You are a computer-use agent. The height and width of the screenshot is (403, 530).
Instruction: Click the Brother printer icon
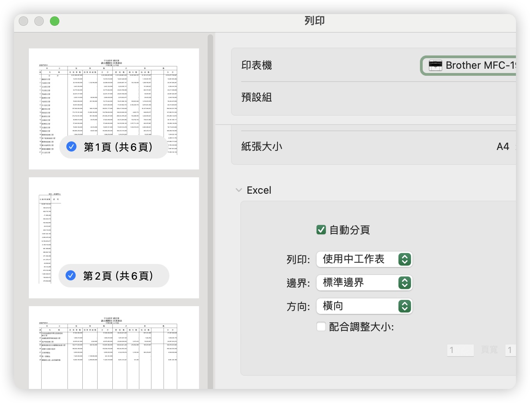point(435,65)
